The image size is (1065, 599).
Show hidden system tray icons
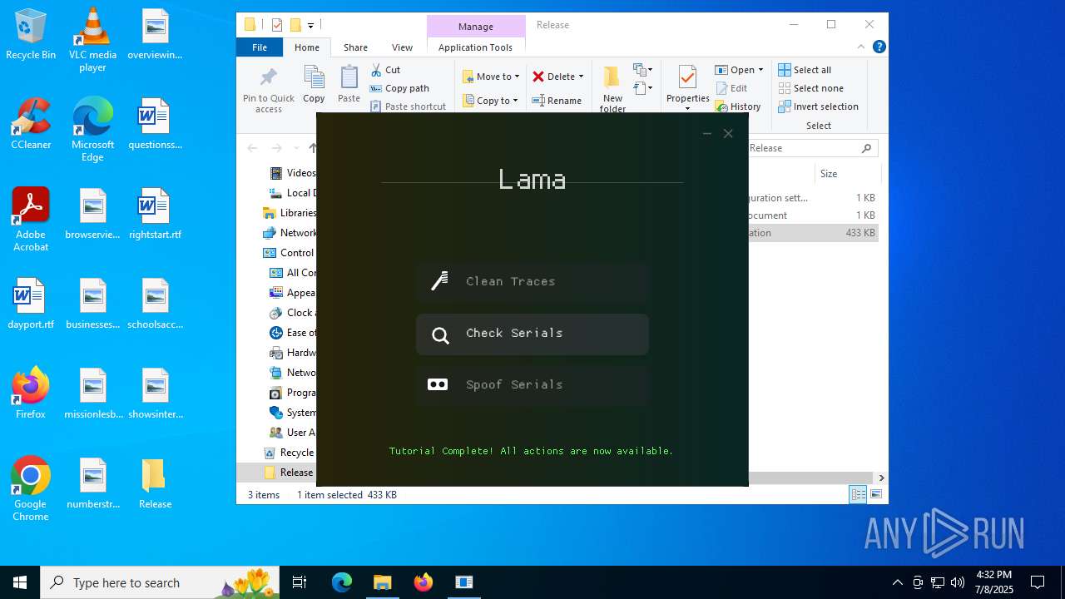pos(897,582)
